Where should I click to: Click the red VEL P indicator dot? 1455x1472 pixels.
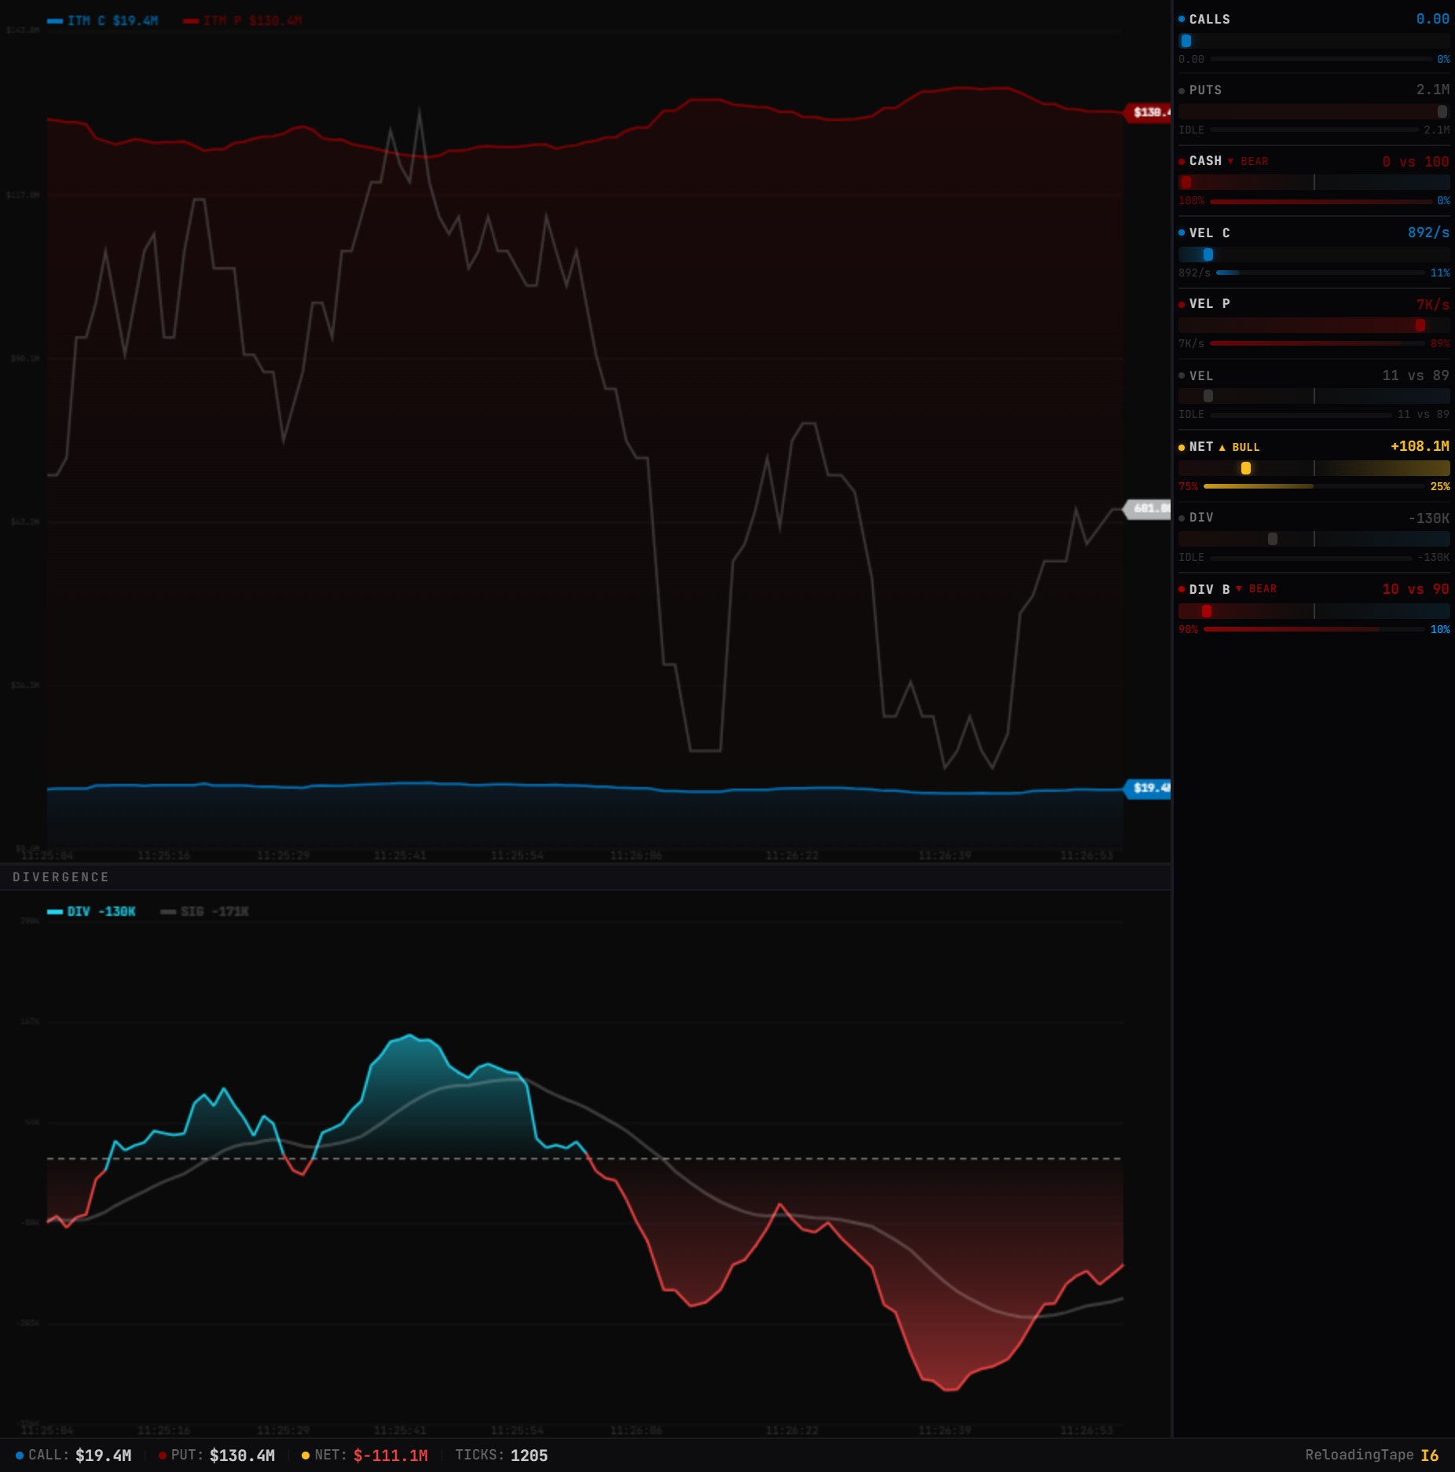(x=1182, y=304)
